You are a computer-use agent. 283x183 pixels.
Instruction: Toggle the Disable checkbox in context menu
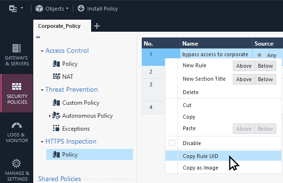click(172, 143)
